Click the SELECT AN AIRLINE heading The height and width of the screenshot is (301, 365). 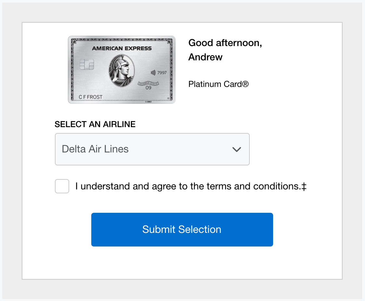[95, 124]
